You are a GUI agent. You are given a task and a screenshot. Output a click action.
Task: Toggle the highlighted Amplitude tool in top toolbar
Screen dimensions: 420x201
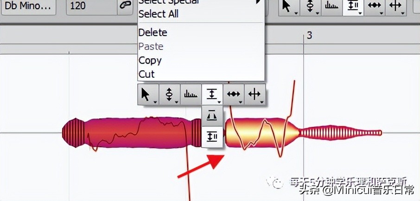pyautogui.click(x=353, y=6)
